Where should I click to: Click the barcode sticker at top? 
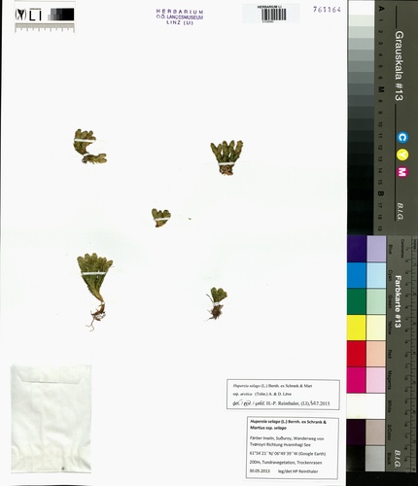(271, 14)
